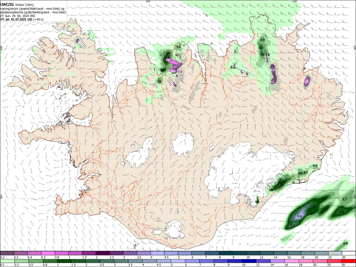Viewport: 356px width, 267px height.
Task: Click the '4.5' label on the snow scale
Action: tap(166, 257)
